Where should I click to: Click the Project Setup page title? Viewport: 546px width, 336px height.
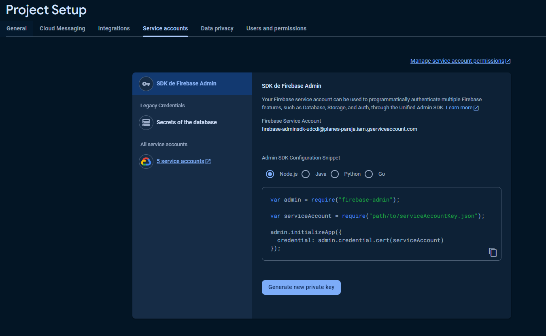click(46, 10)
